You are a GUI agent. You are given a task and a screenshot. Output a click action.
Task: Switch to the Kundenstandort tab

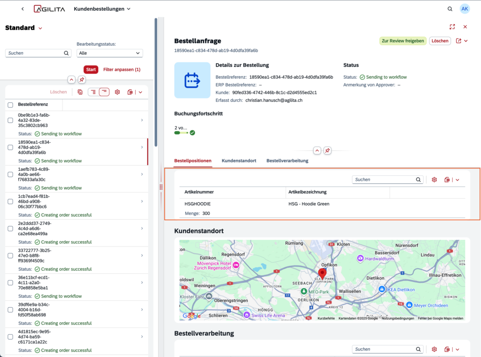click(239, 160)
